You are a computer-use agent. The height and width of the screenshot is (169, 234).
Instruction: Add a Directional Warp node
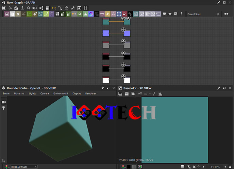pyautogui.click(x=40, y=14)
